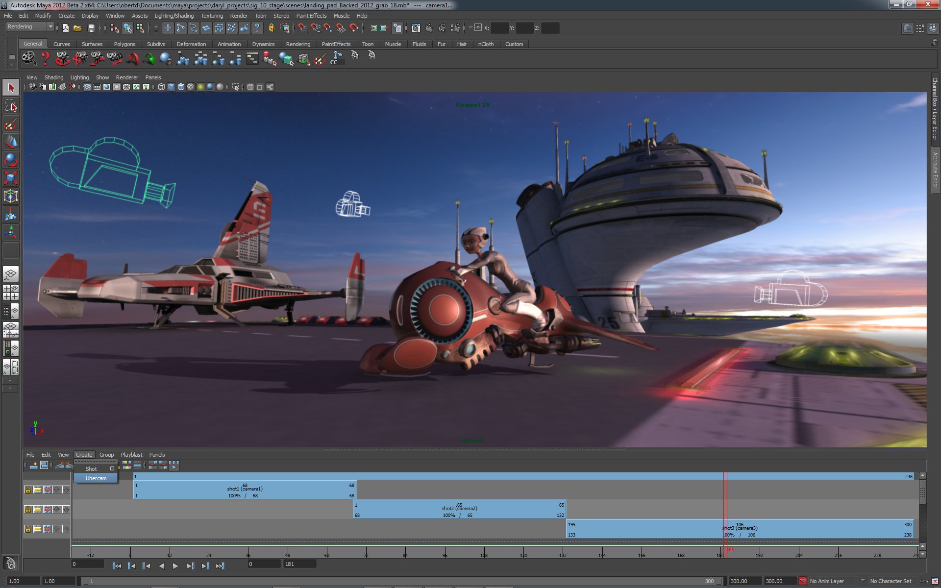The width and height of the screenshot is (941, 588).
Task: Click the red question mark shelf icon
Action: (x=46, y=58)
